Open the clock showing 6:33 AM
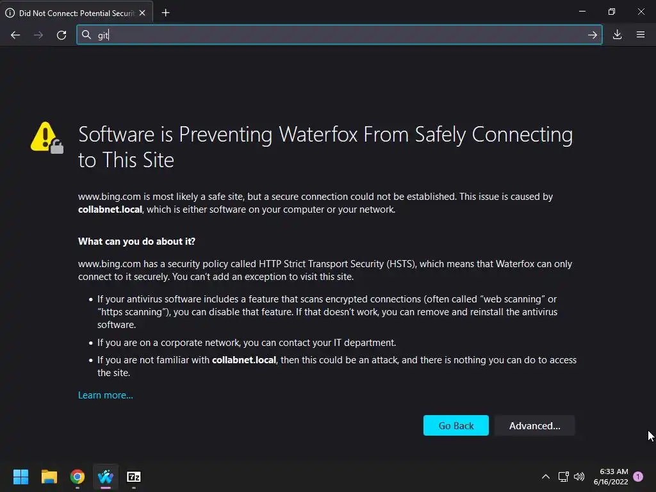 pyautogui.click(x=611, y=477)
